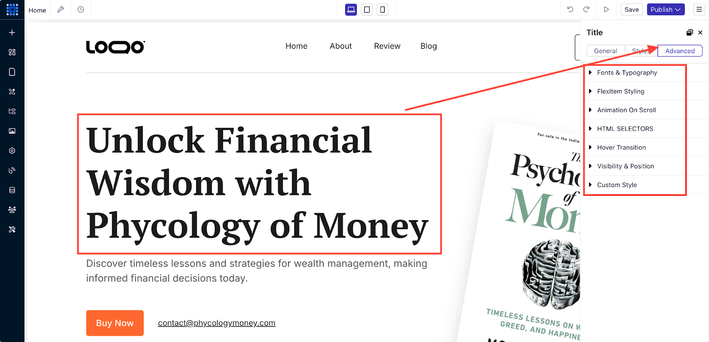This screenshot has height=342, width=709.
Task: Open the history clock icon
Action: [x=81, y=9]
